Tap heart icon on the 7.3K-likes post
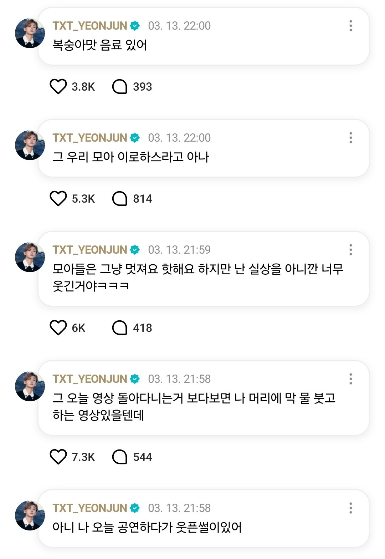The width and height of the screenshot is (385, 559). coord(58,457)
